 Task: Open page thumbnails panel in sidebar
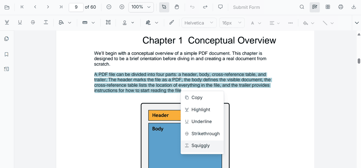click(x=7, y=39)
